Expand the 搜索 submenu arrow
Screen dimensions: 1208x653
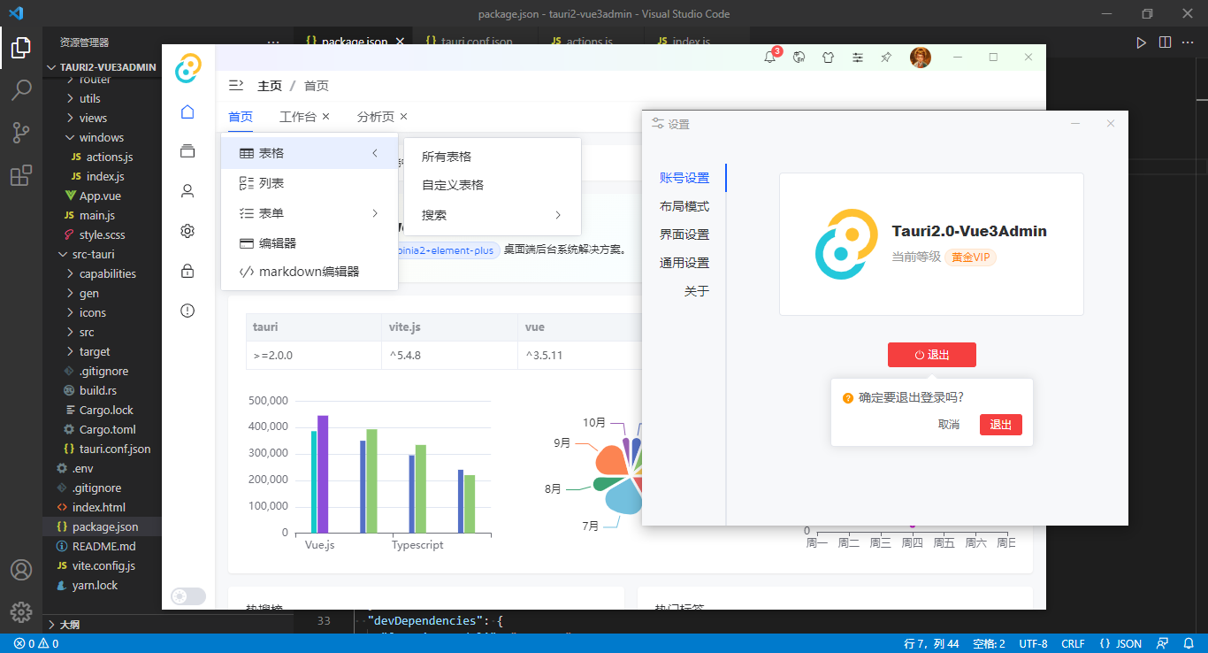pyautogui.click(x=557, y=214)
